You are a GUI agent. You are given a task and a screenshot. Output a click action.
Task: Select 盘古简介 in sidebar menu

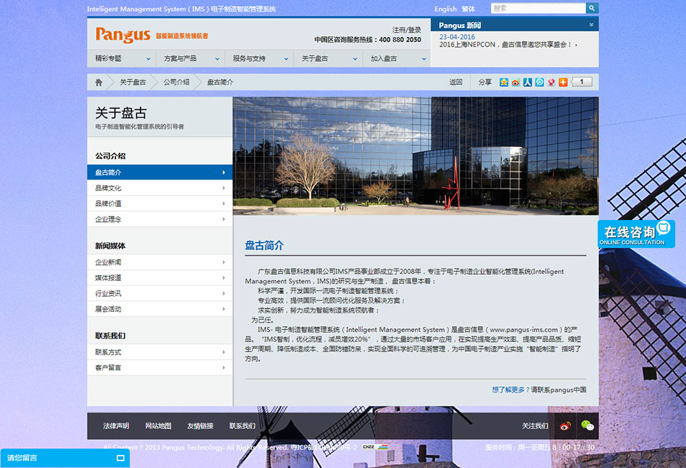(x=160, y=172)
